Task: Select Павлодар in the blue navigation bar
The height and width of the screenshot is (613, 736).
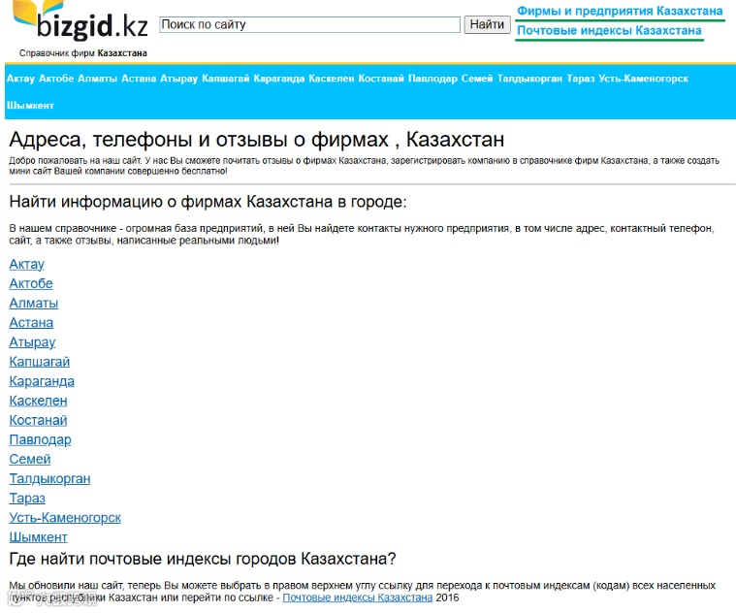Action: point(432,79)
